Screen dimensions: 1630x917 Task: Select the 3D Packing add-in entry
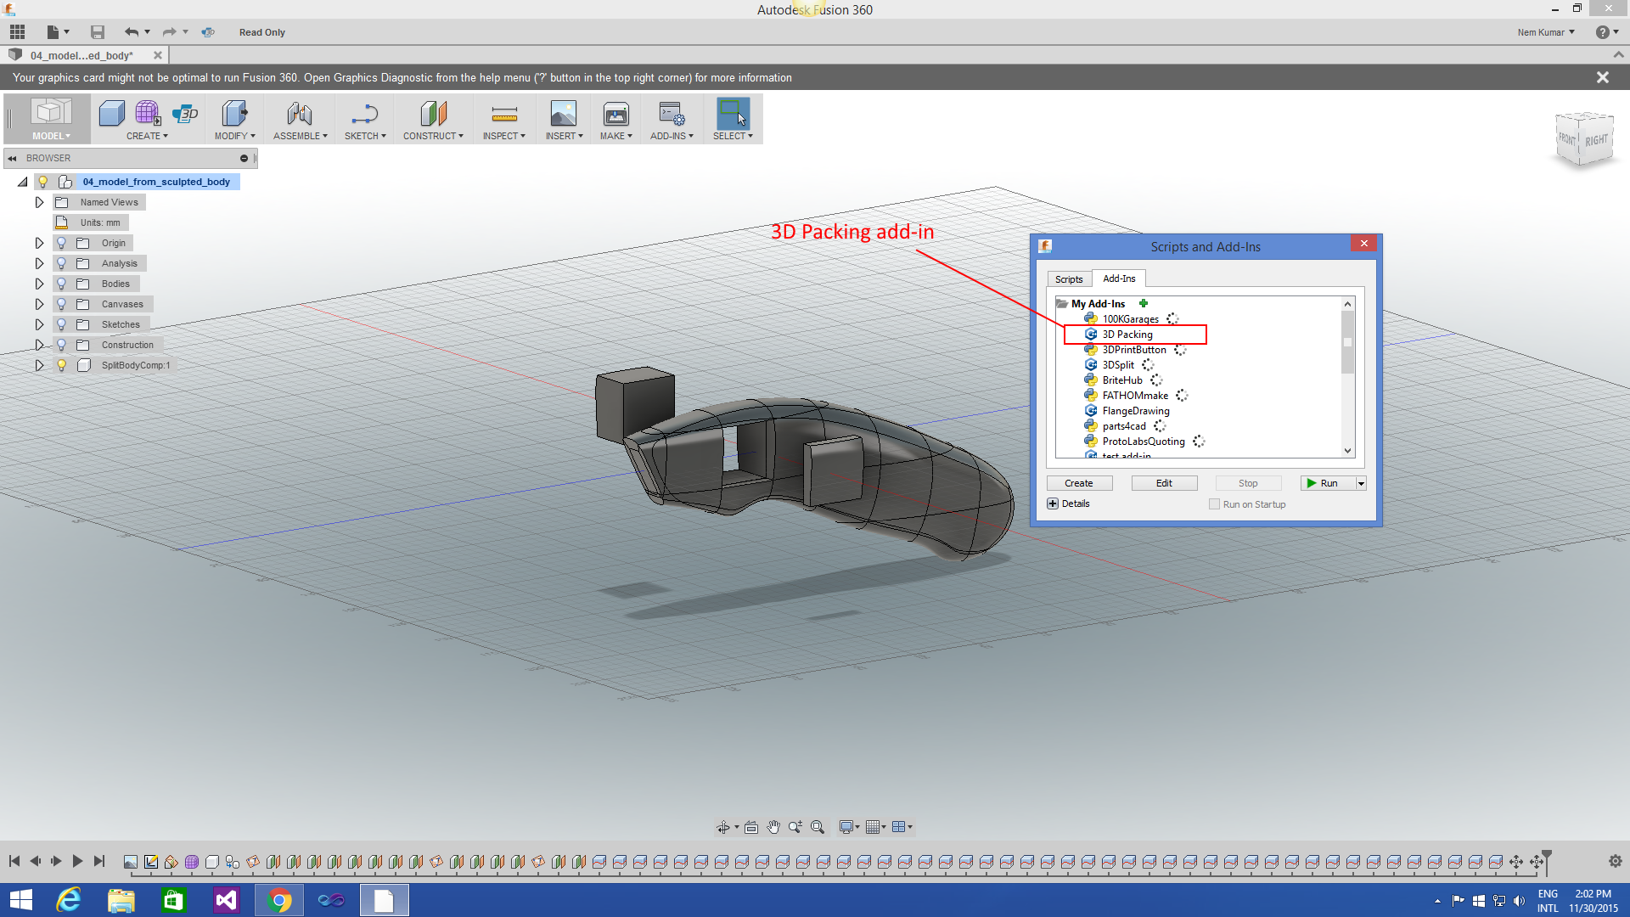[x=1127, y=335]
